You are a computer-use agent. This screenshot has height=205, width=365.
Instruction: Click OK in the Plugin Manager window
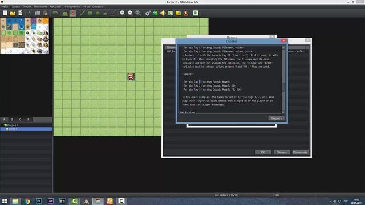pyautogui.click(x=263, y=153)
